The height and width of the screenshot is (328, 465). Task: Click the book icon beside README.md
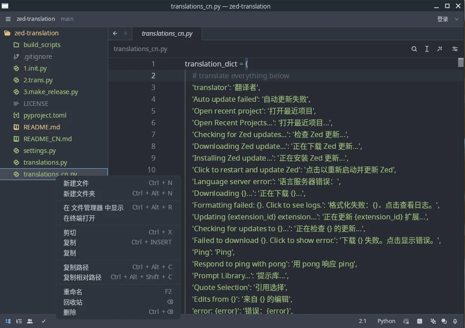16,127
